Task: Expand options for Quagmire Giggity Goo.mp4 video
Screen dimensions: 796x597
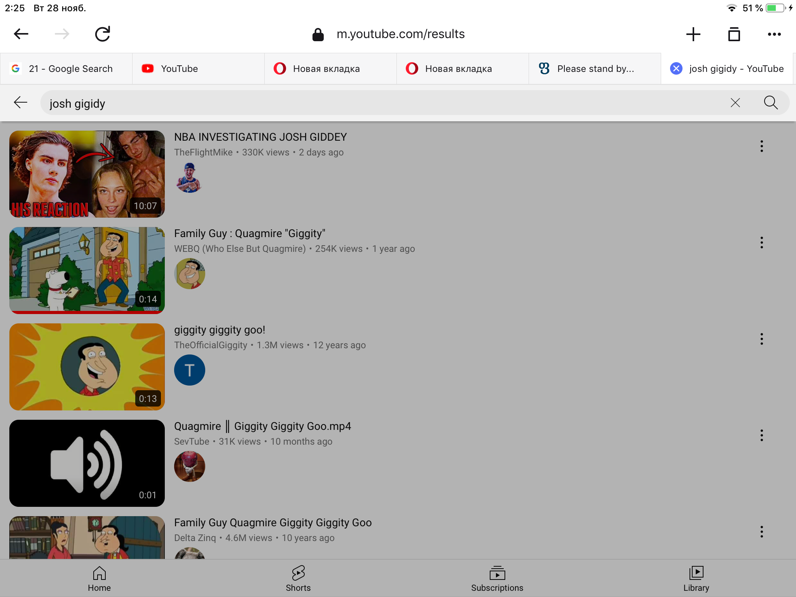Action: point(761,435)
